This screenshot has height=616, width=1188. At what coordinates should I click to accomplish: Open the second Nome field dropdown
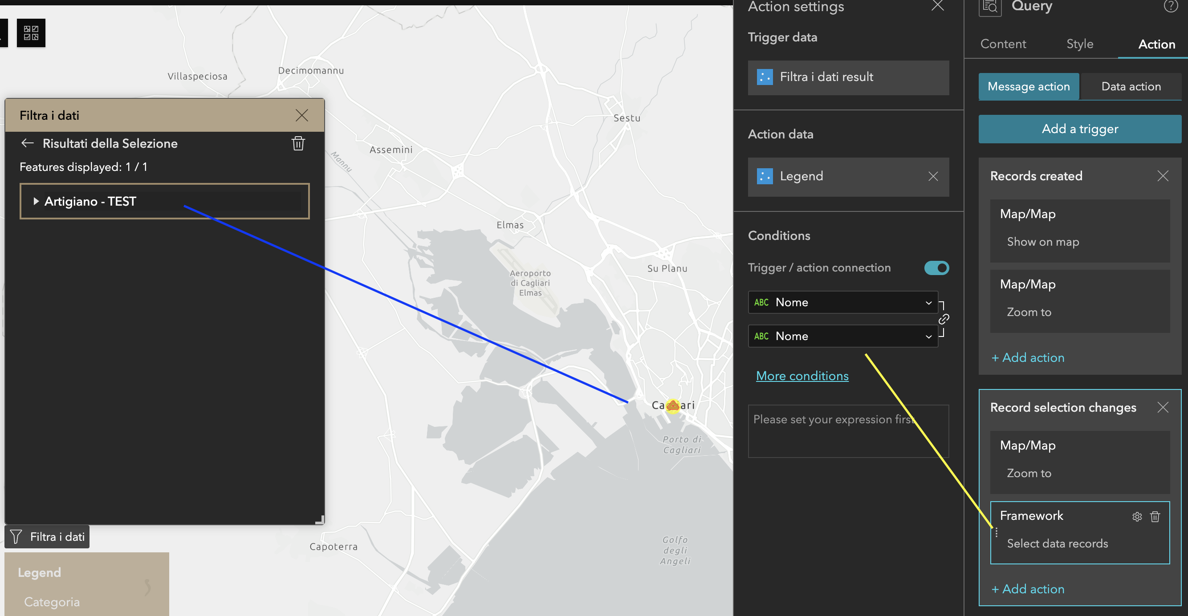842,336
